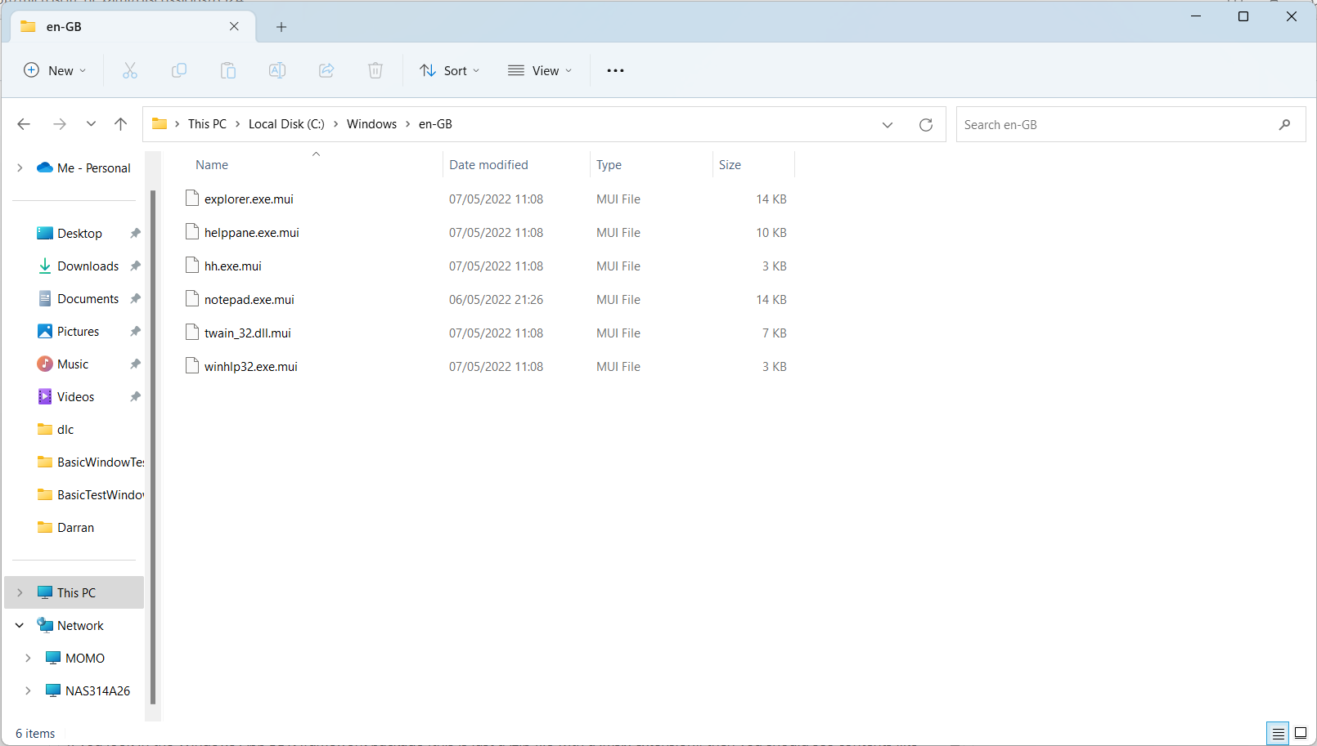This screenshot has height=746, width=1317.
Task: Collapse the Network section in sidebar
Action: (x=19, y=625)
